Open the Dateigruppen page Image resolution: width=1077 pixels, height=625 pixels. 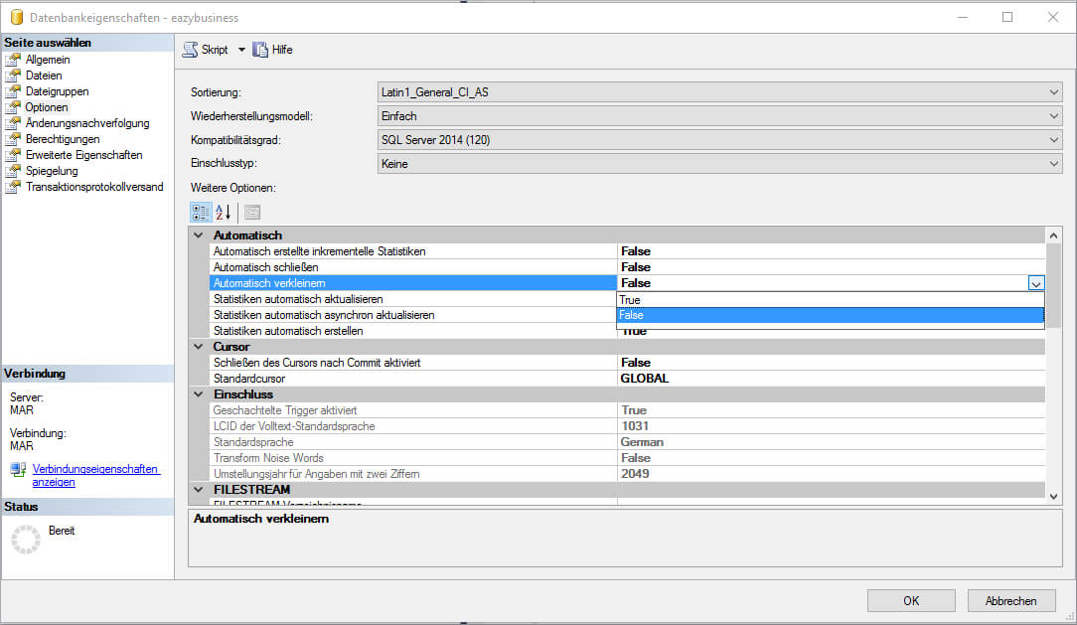57,91
